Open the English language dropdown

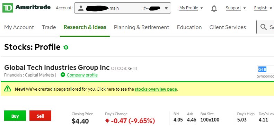263,8
